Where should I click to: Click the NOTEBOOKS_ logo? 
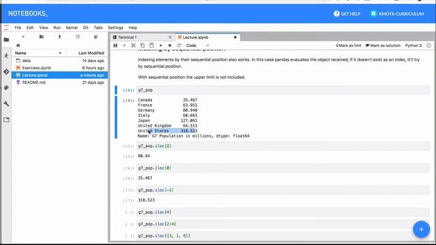pyautogui.click(x=28, y=14)
